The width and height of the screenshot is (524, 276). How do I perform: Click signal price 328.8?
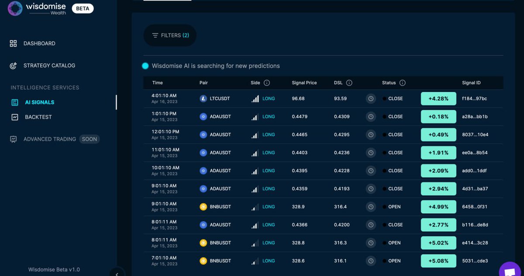click(298, 243)
